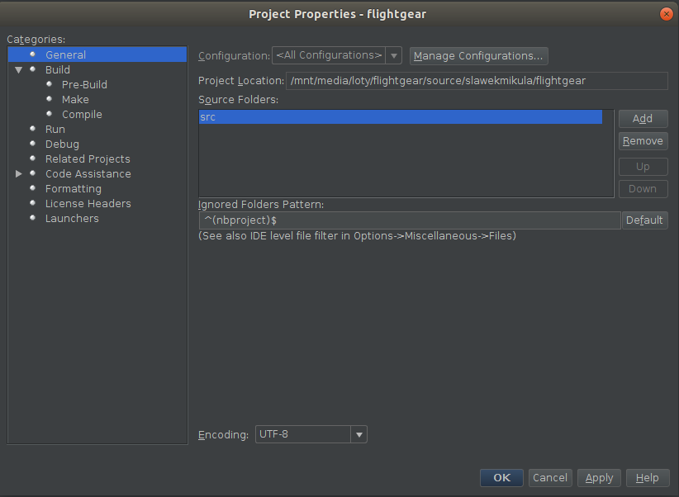The width and height of the screenshot is (679, 497).
Task: Click the Cancel button
Action: pos(550,478)
